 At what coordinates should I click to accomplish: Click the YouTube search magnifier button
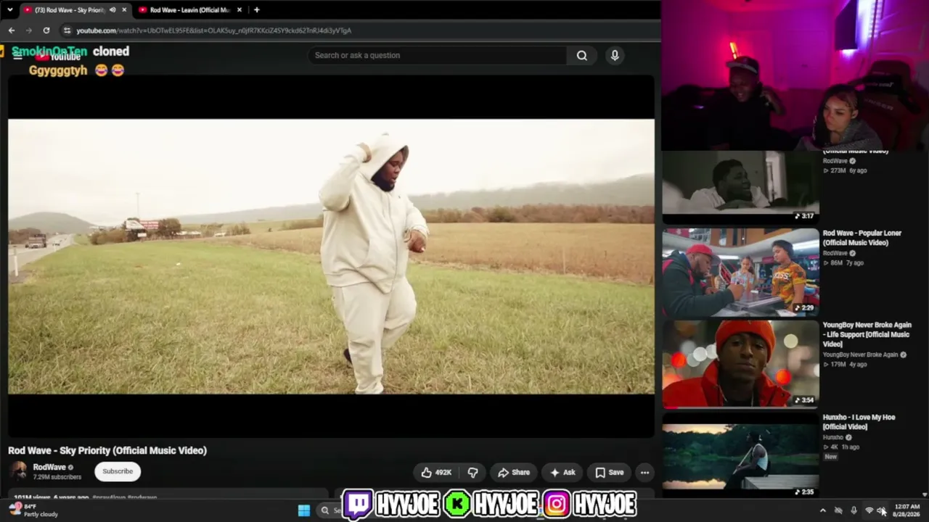582,55
